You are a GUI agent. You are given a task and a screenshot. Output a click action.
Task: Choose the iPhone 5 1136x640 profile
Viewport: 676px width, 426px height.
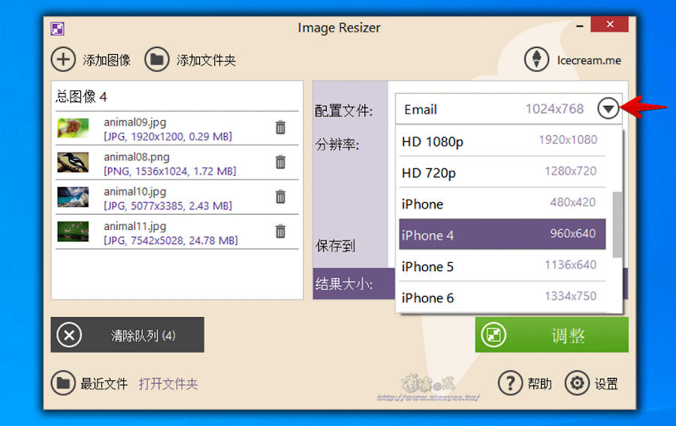click(x=502, y=266)
